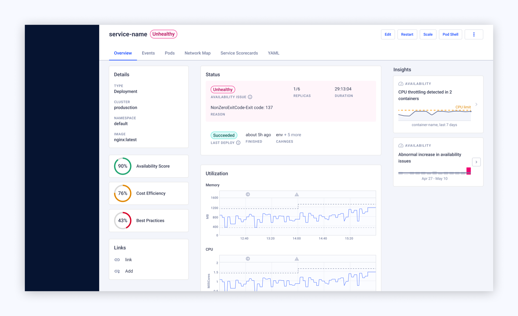Click the Unhealthy badge beside service-name
Viewport: 518px width, 316px height.
pos(163,34)
